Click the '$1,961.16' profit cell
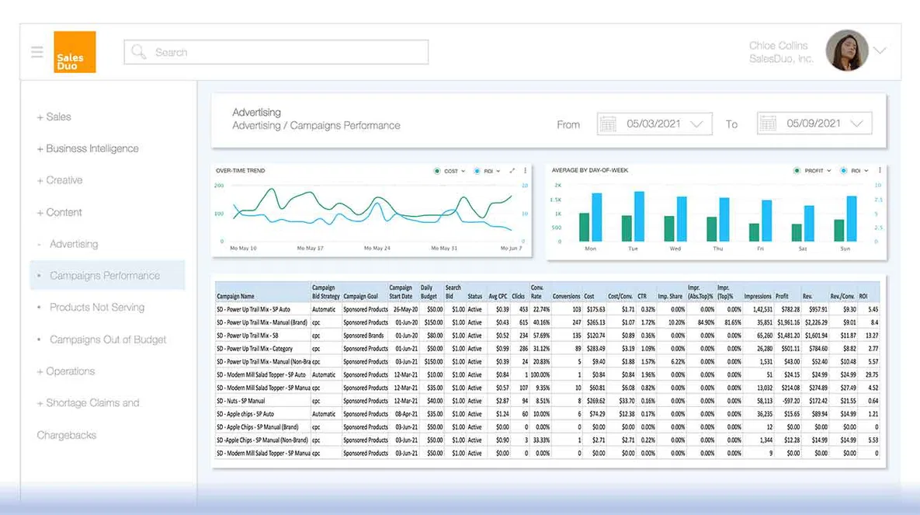 [x=789, y=322]
